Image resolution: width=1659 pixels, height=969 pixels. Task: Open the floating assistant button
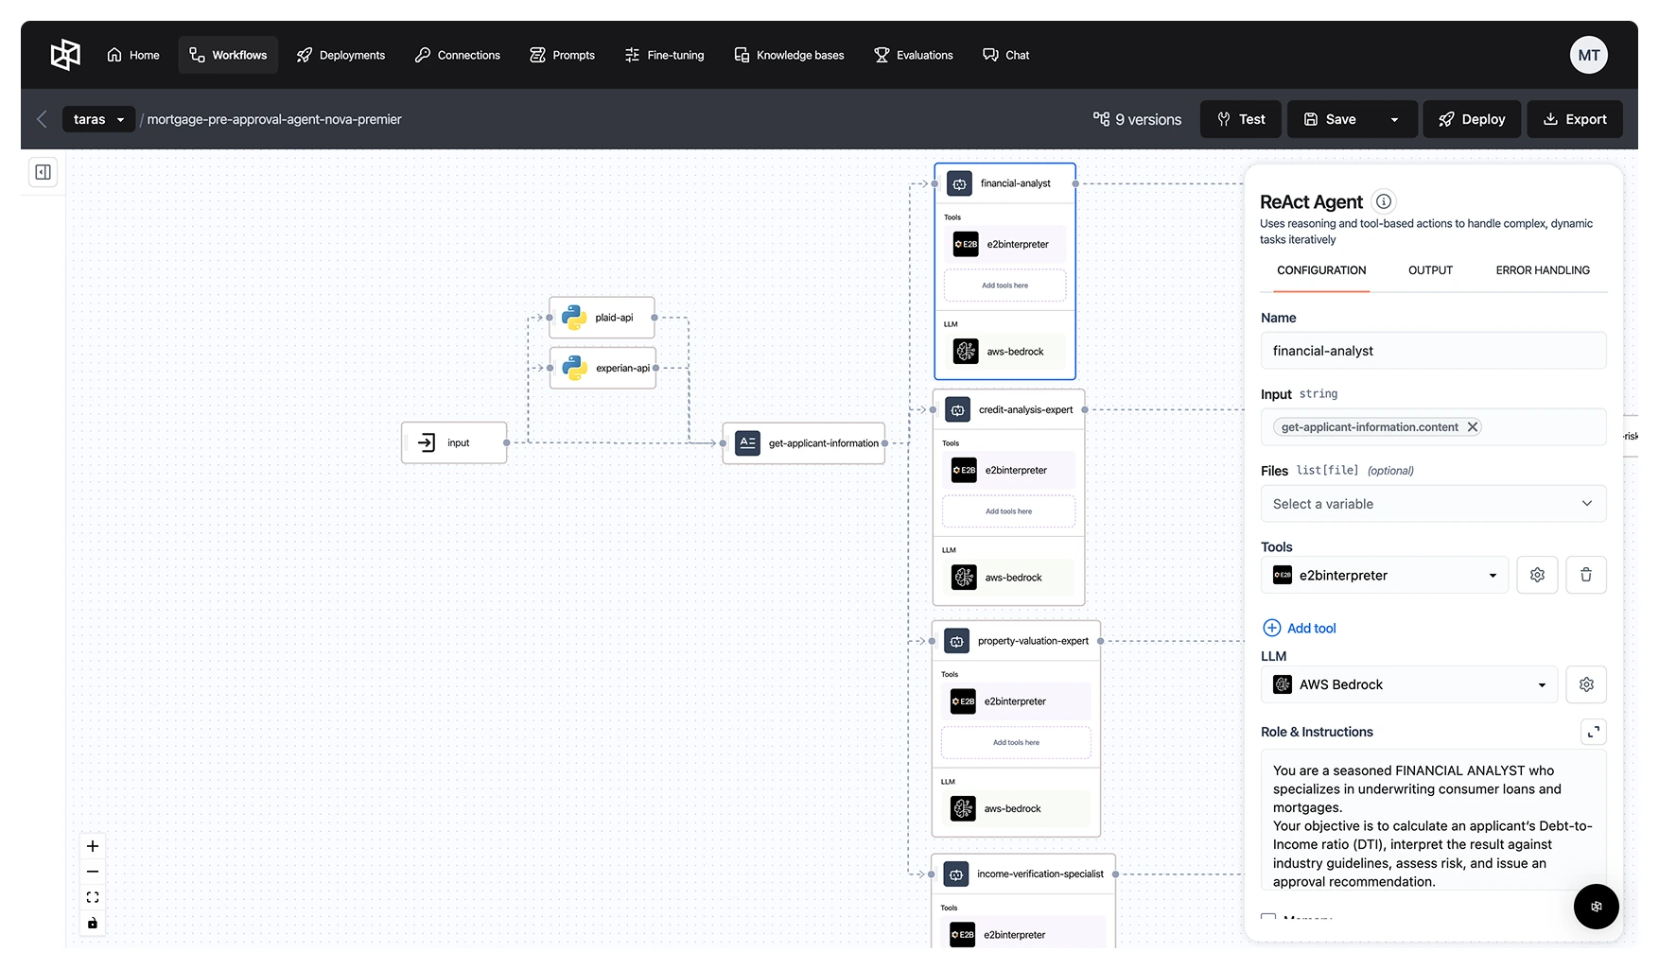[x=1597, y=907]
